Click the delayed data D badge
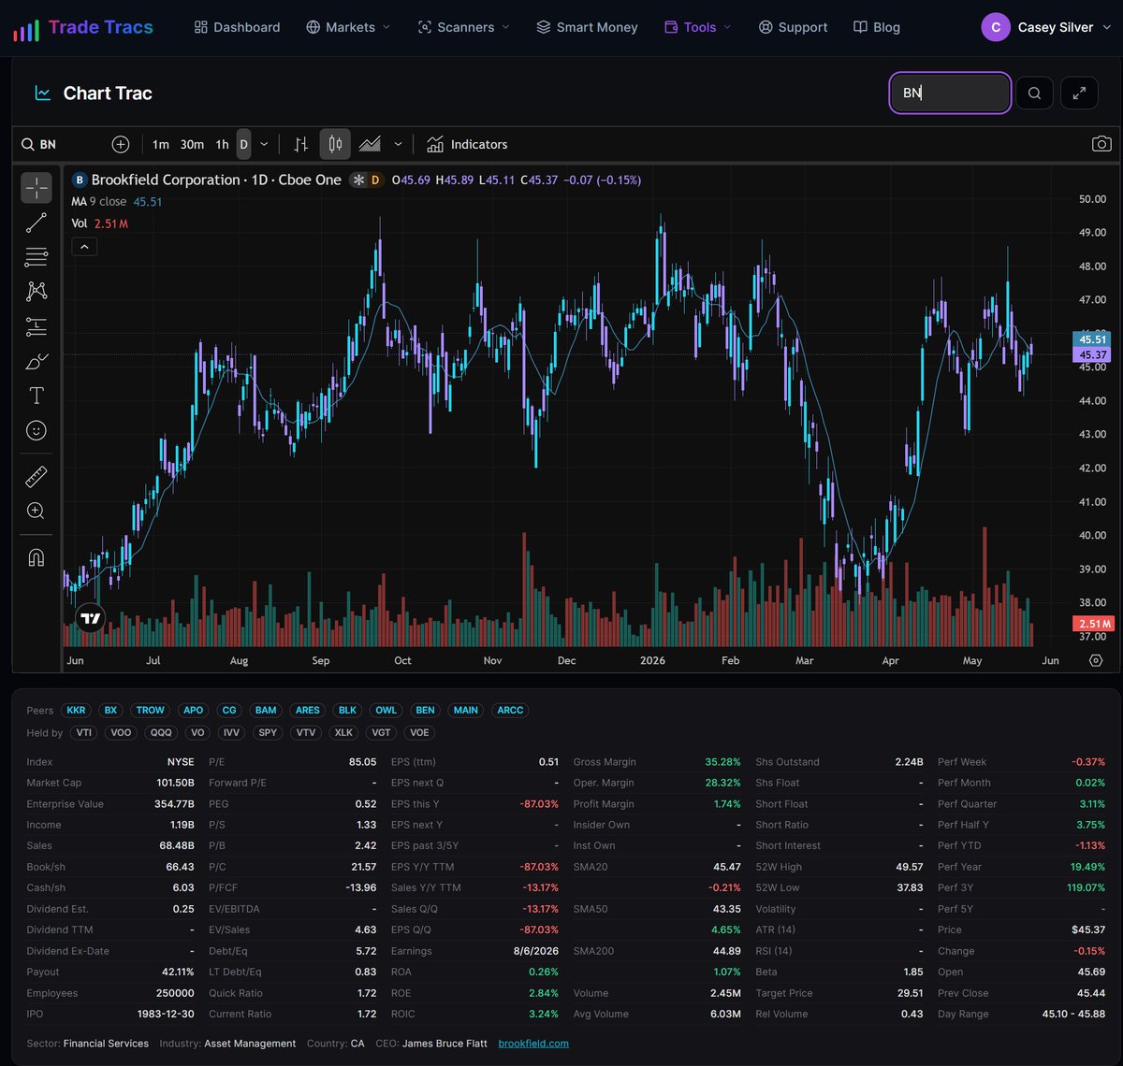Viewport: 1123px width, 1066px height. tap(375, 180)
